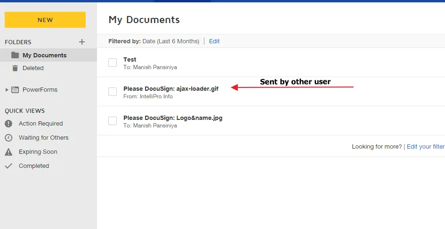
Task: Check the box for Test document
Action: (x=113, y=63)
